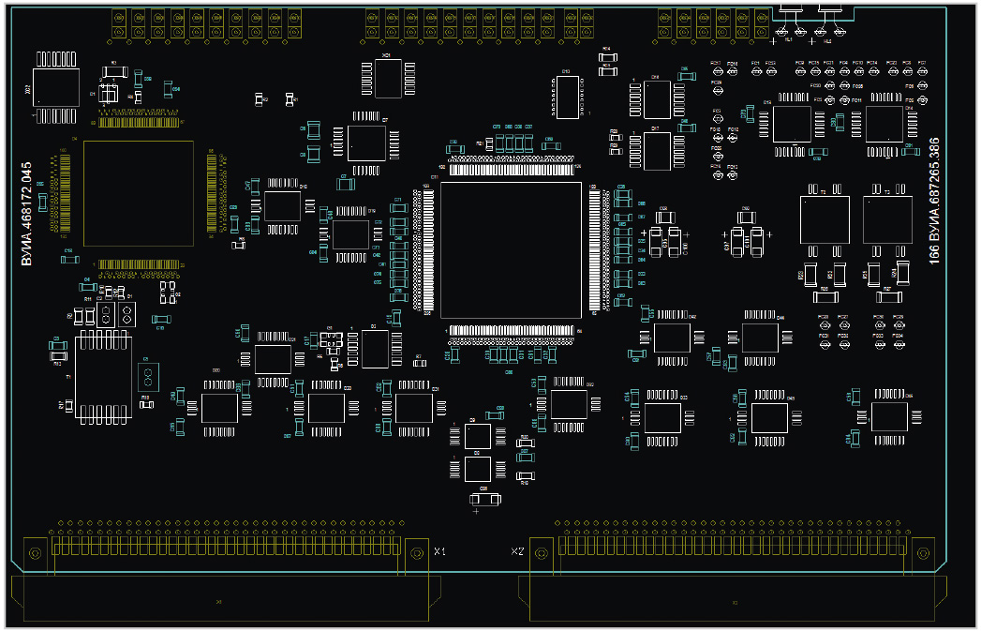
Task: Click the C7 capacitor footprint
Action: point(345,184)
